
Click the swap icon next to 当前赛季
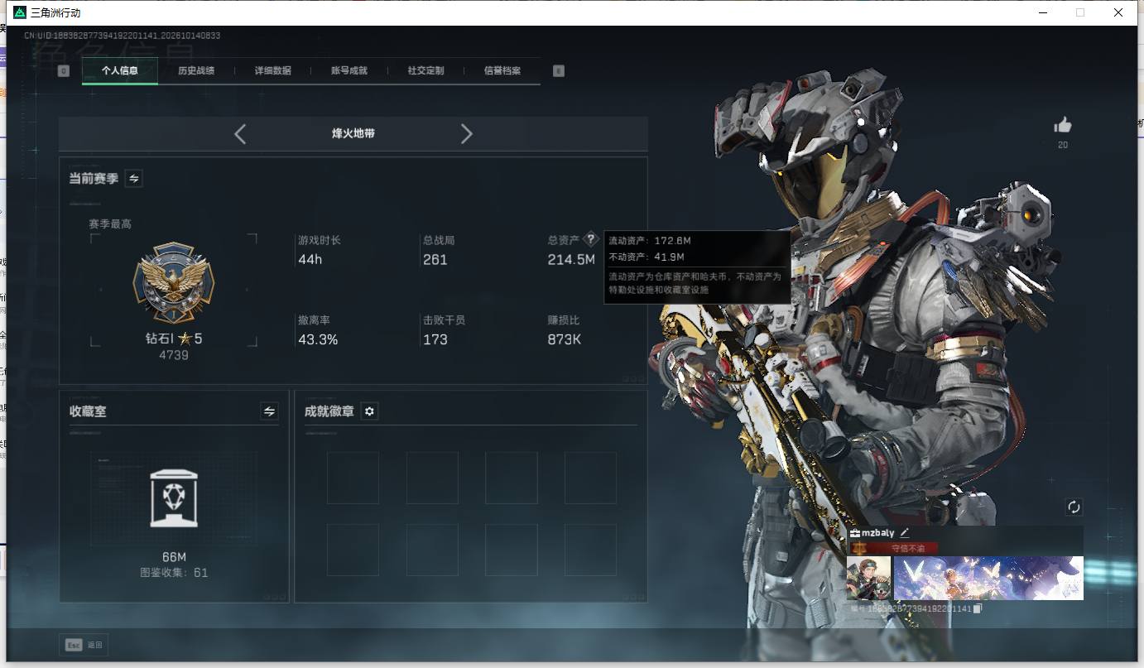(x=133, y=178)
